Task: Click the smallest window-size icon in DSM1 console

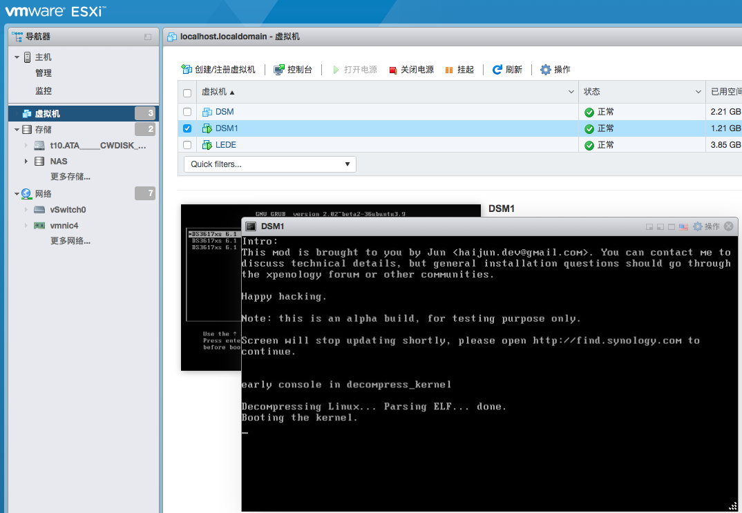Action: [649, 227]
